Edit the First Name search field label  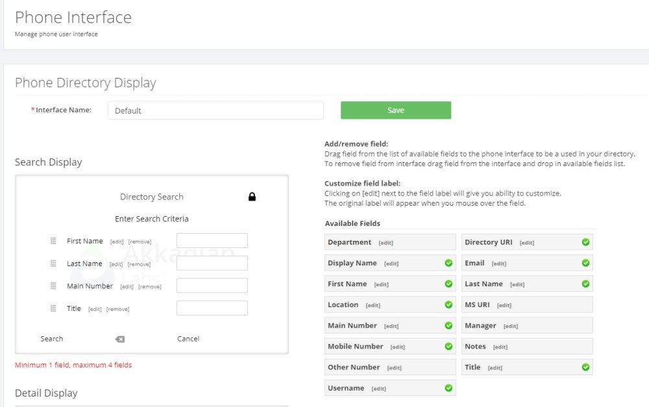pyautogui.click(x=117, y=242)
